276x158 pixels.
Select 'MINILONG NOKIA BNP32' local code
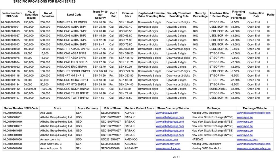click(x=73, y=89)
